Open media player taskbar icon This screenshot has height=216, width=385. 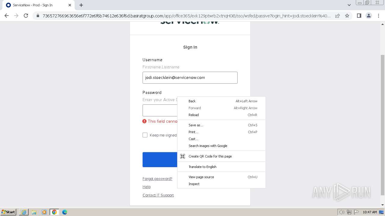click(44, 212)
